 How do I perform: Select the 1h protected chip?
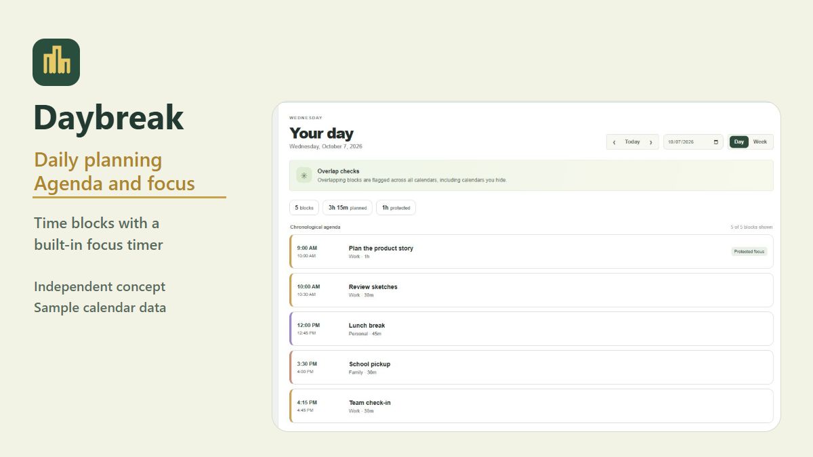coord(396,208)
